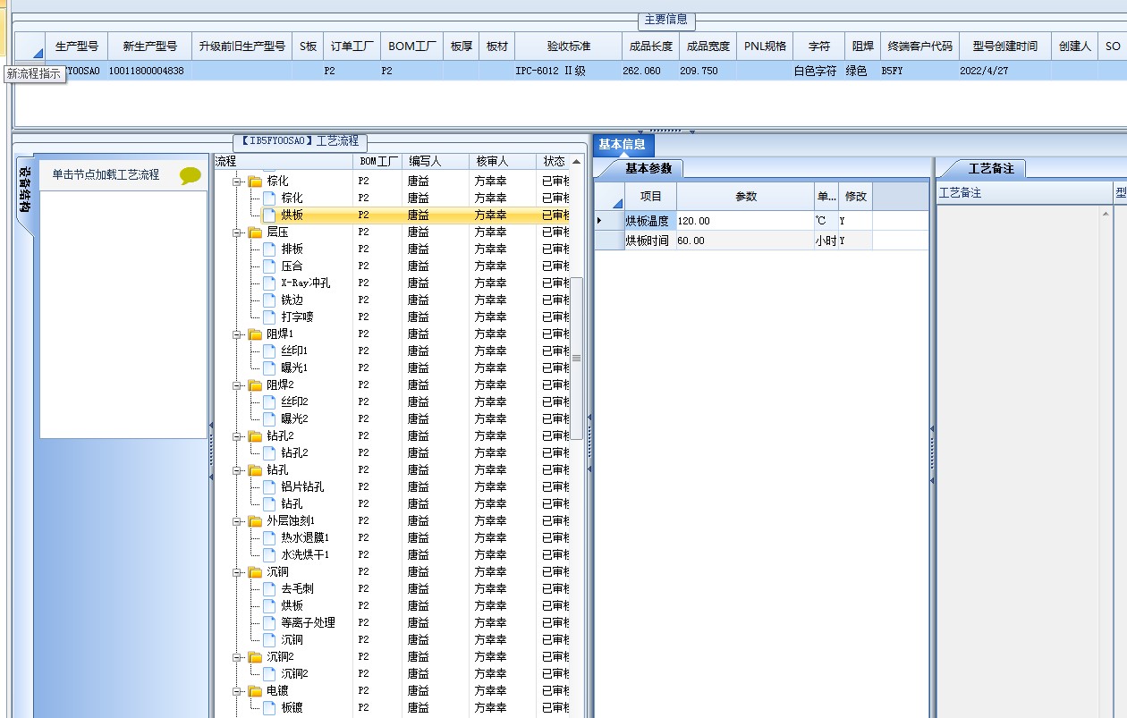This screenshot has height=718, width=1127.
Task: Switch to the 基本参数 tab
Action: pyautogui.click(x=648, y=168)
